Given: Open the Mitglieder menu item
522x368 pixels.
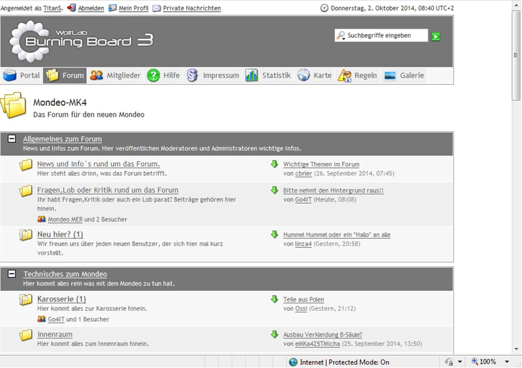Looking at the screenshot, I should click(x=115, y=76).
